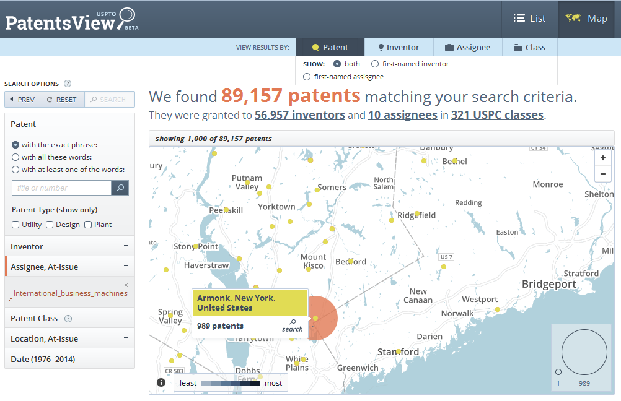Expand the Inventor section

(126, 246)
